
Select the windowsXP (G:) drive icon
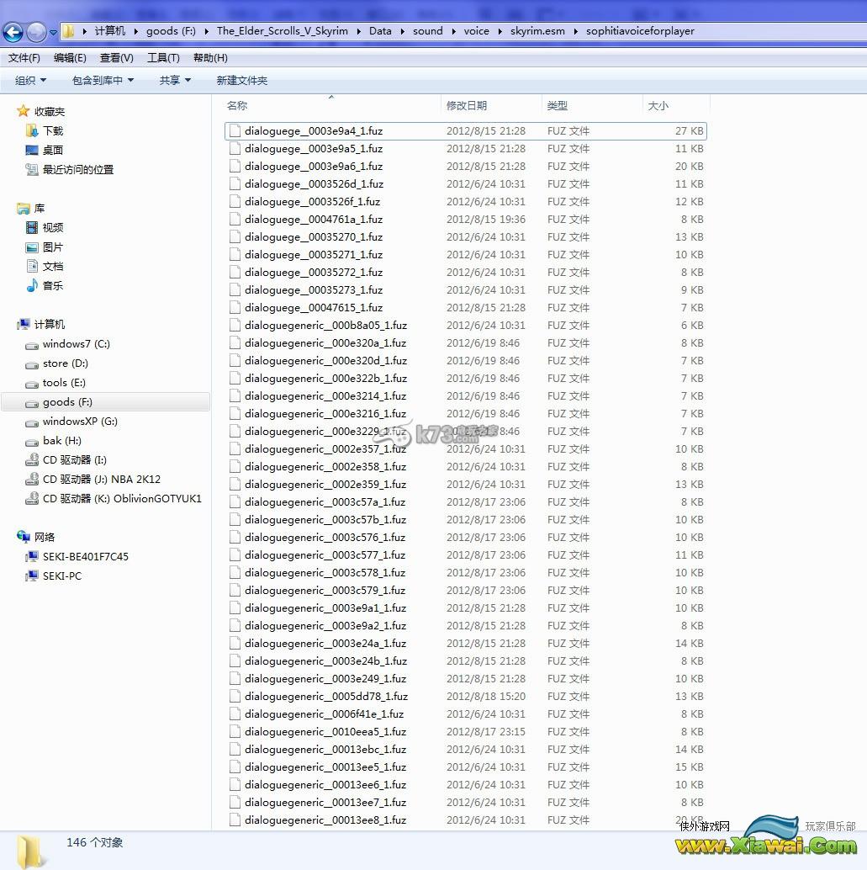click(x=32, y=422)
